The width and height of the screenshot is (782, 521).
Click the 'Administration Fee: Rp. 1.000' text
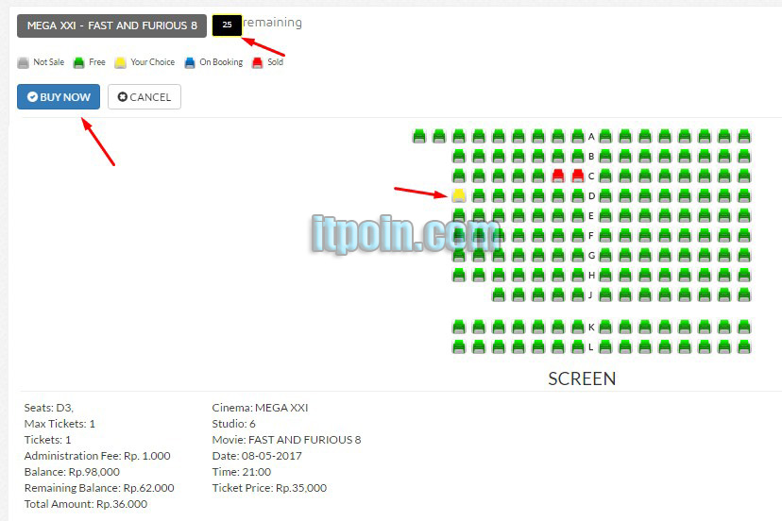97,456
